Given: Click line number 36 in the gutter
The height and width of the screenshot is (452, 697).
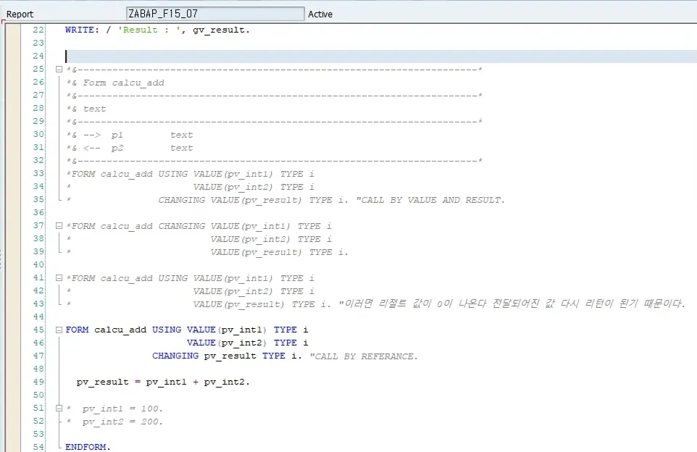Looking at the screenshot, I should pyautogui.click(x=38, y=212).
